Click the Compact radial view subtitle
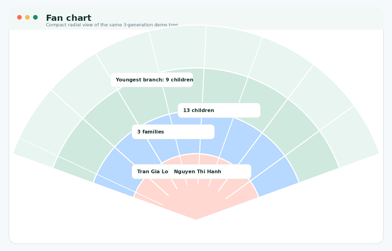The height and width of the screenshot is (251, 392). [112, 25]
